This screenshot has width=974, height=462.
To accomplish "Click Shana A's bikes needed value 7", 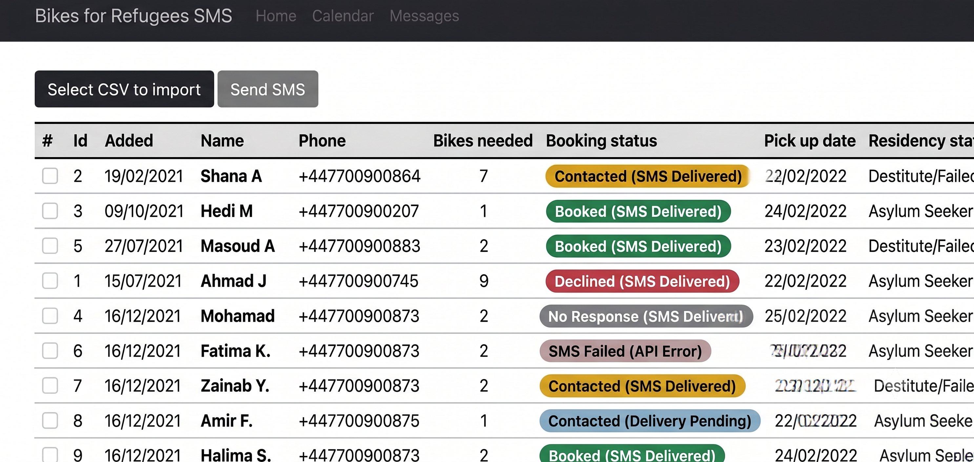I will tap(484, 176).
